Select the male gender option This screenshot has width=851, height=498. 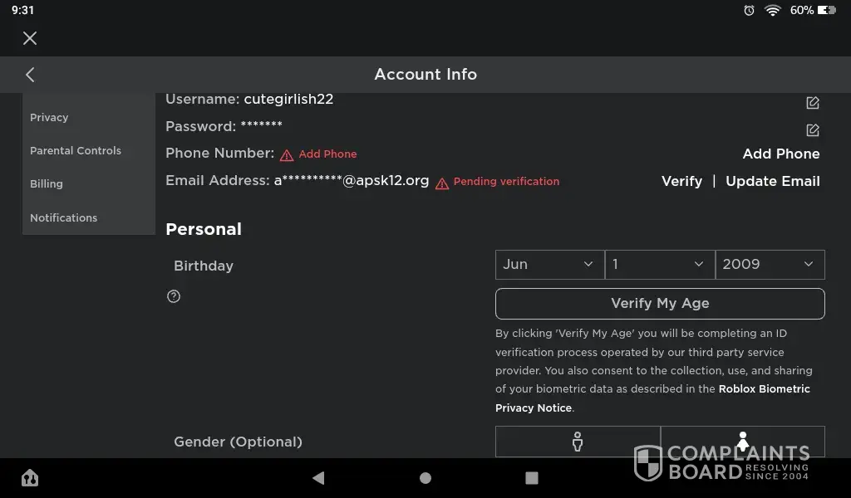click(578, 442)
